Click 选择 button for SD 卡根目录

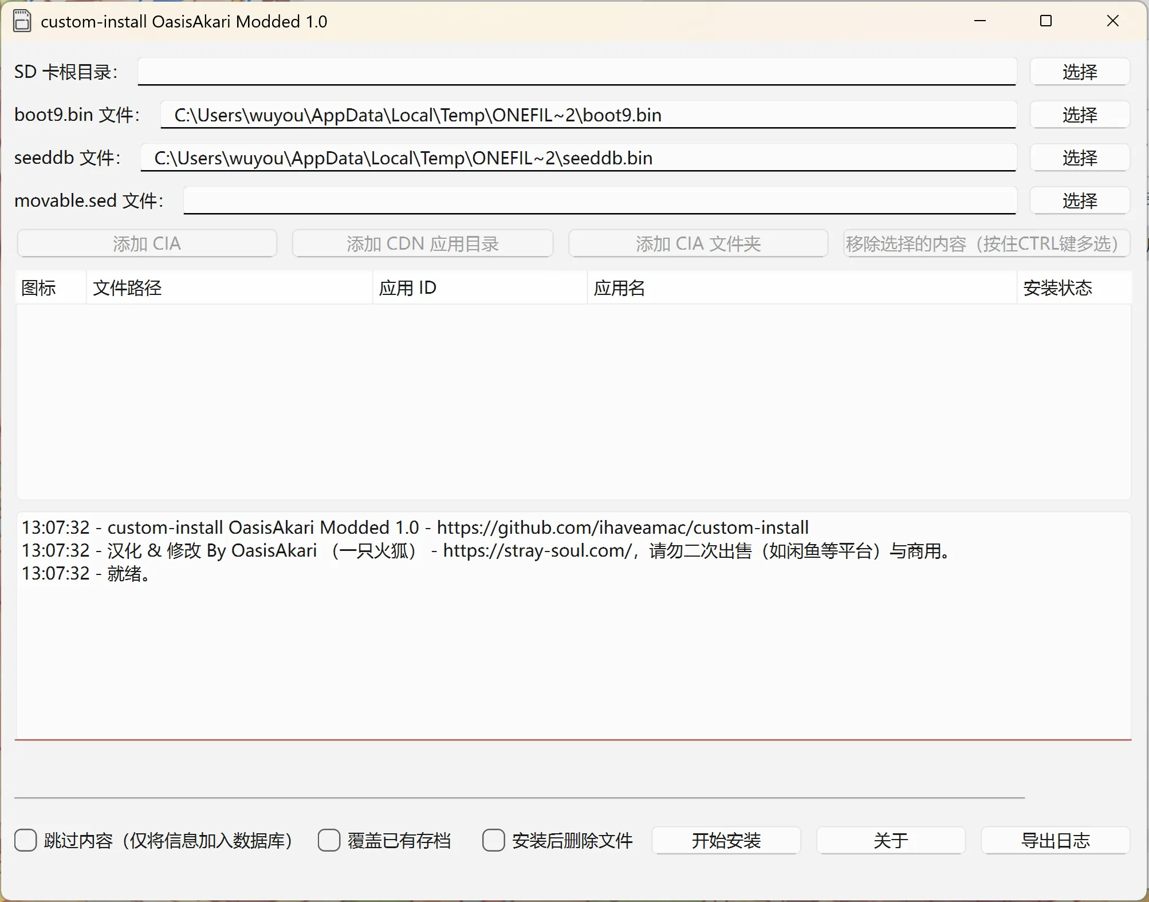click(1079, 72)
